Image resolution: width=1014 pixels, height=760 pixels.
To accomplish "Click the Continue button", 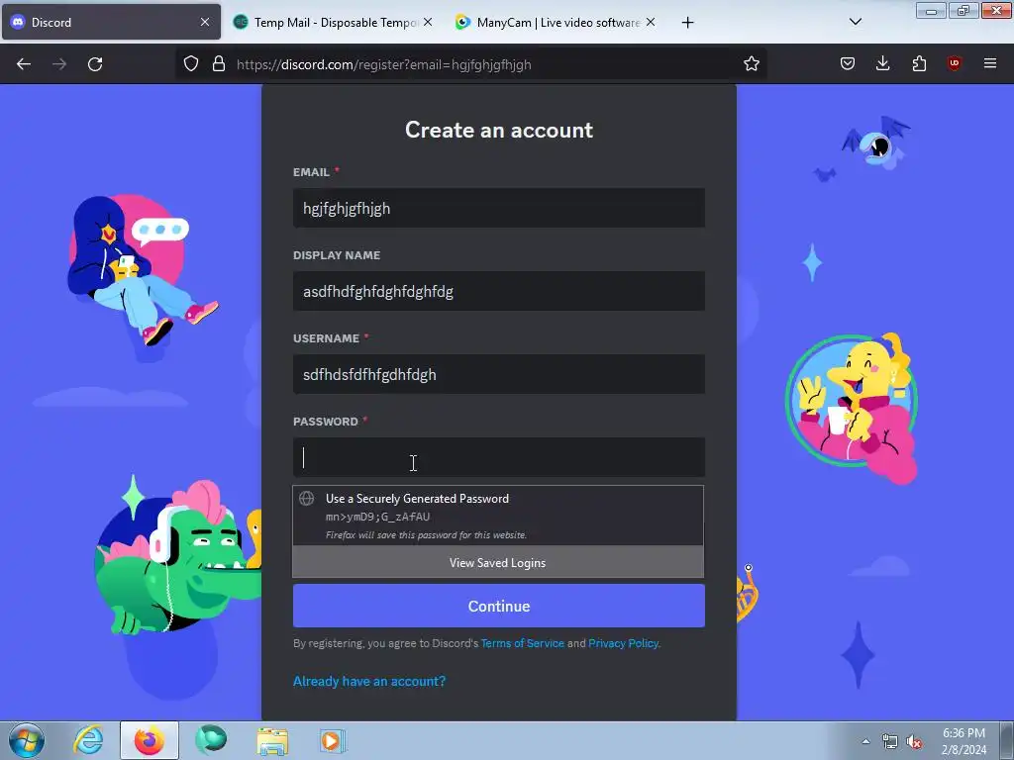I will pos(499,607).
